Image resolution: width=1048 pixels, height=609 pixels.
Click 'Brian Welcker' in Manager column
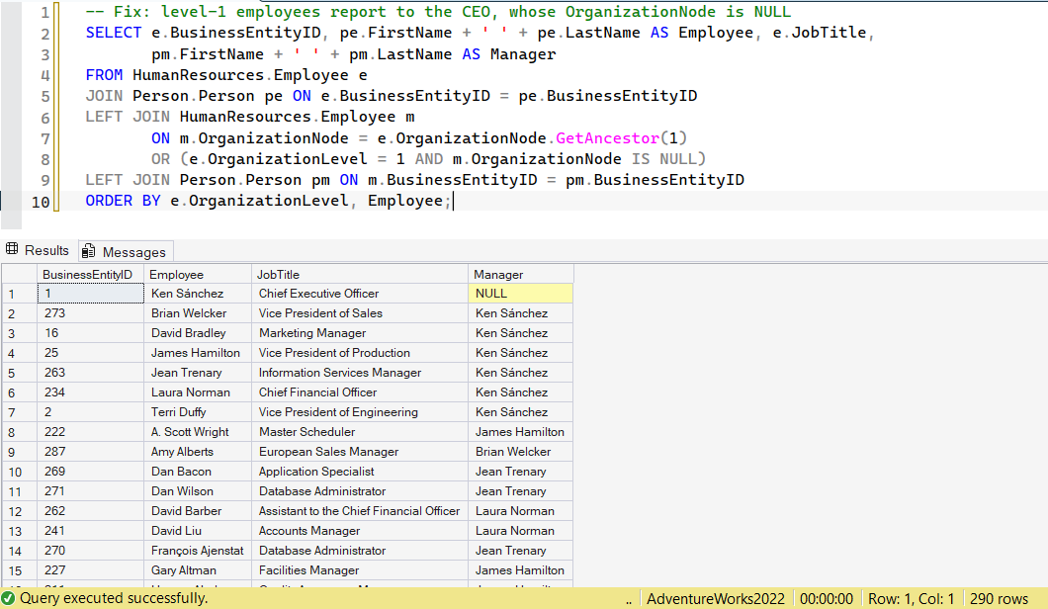tap(521, 451)
